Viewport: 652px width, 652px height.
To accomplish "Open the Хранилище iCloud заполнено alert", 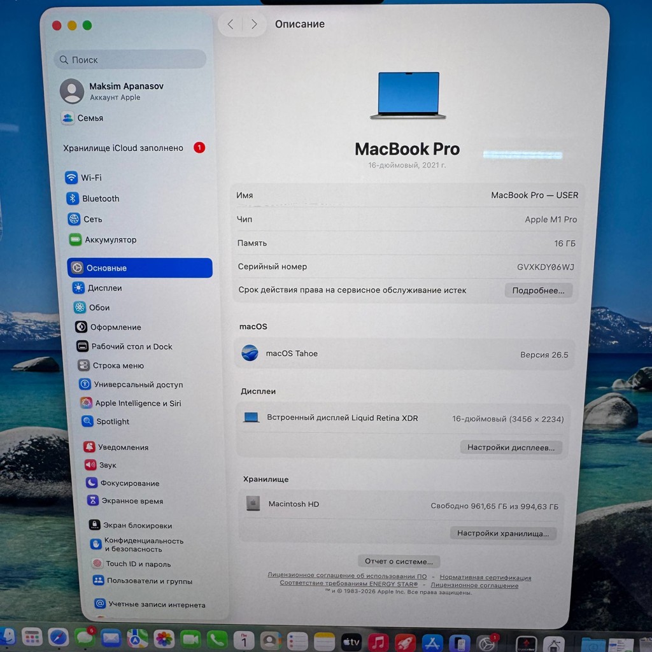I will pos(134,148).
